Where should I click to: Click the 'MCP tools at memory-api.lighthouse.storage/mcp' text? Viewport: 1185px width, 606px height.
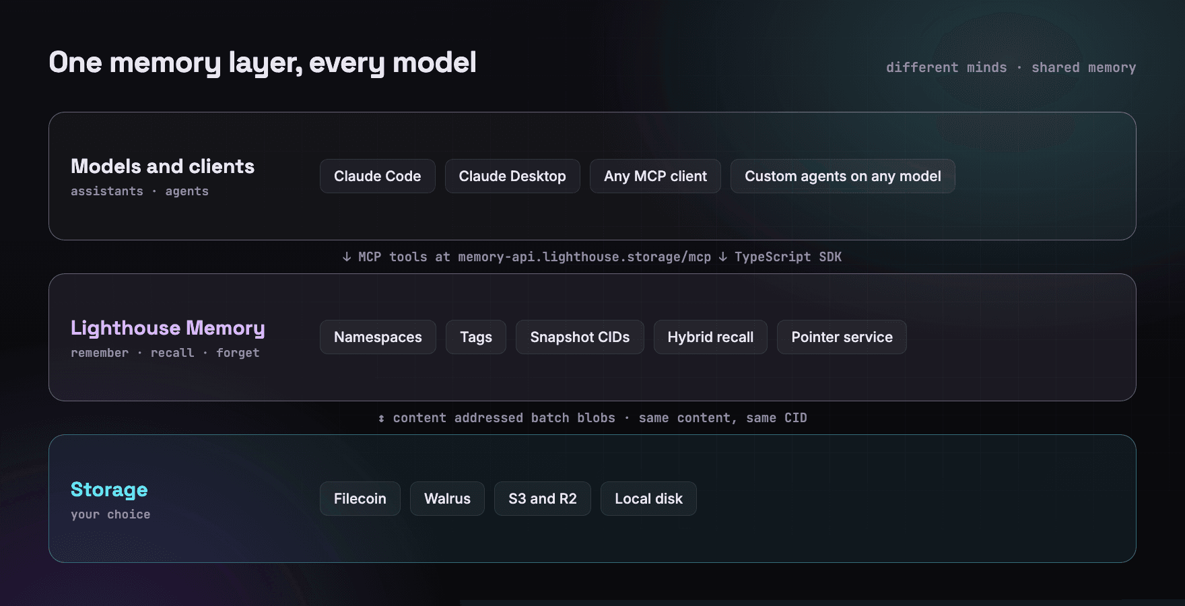coord(535,257)
